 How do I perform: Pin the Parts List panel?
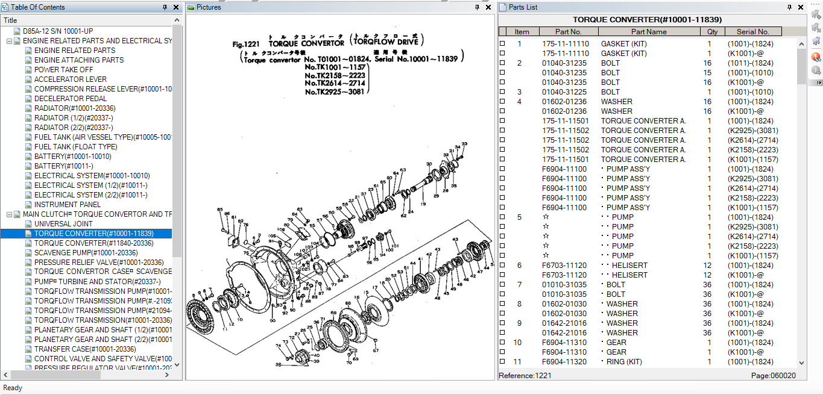pyautogui.click(x=789, y=7)
